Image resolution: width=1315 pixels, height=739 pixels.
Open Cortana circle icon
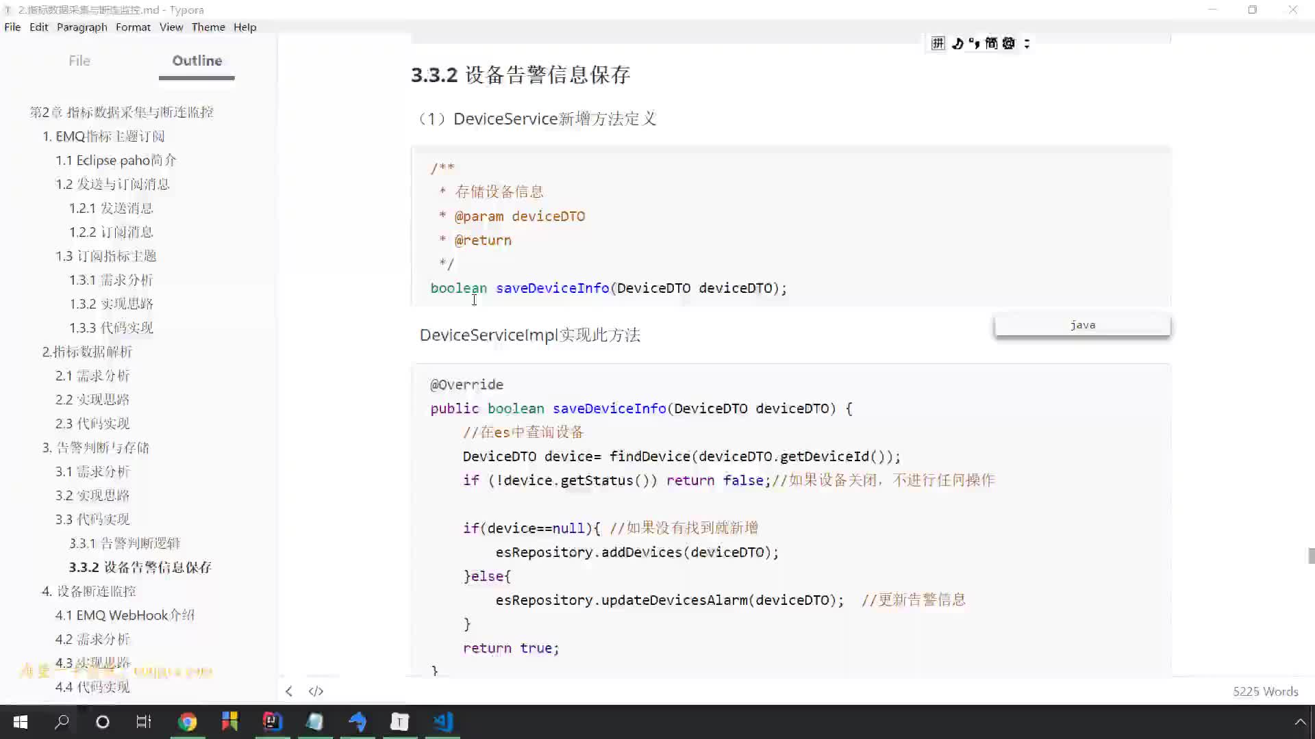click(x=103, y=722)
